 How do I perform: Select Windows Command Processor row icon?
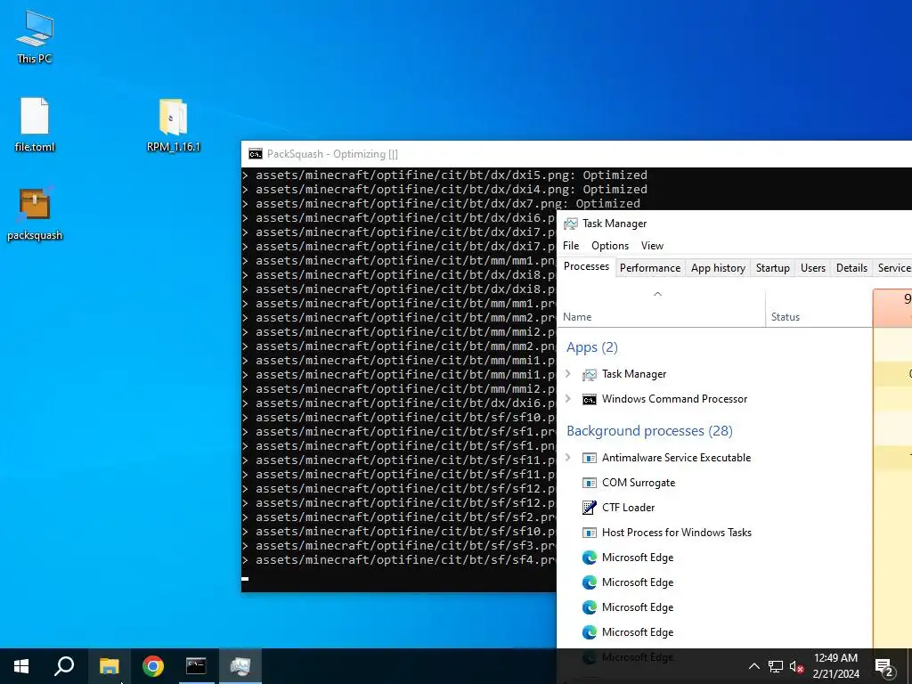(x=590, y=400)
